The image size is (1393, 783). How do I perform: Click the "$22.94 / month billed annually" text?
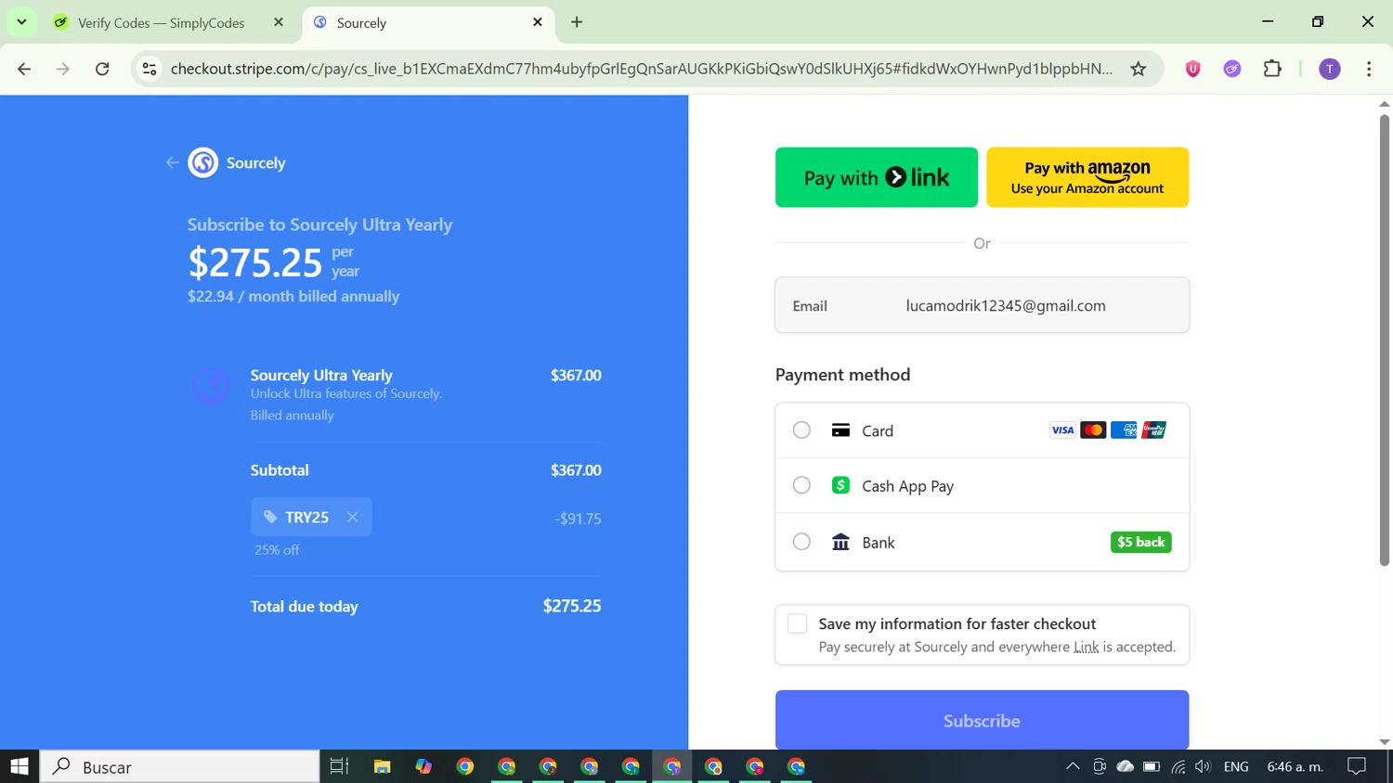[x=293, y=296]
